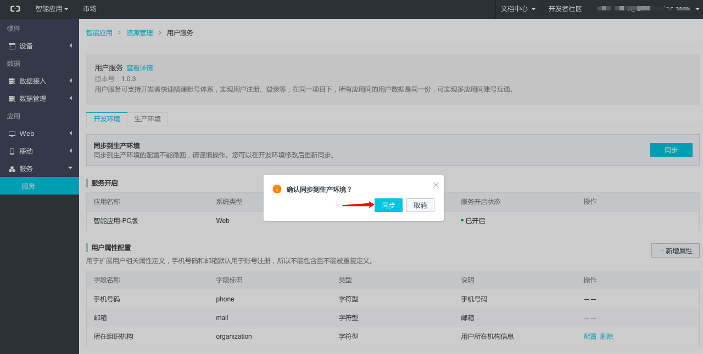Click the 服务 cluster icon in sidebar
The height and width of the screenshot is (354, 703).
tap(12, 169)
